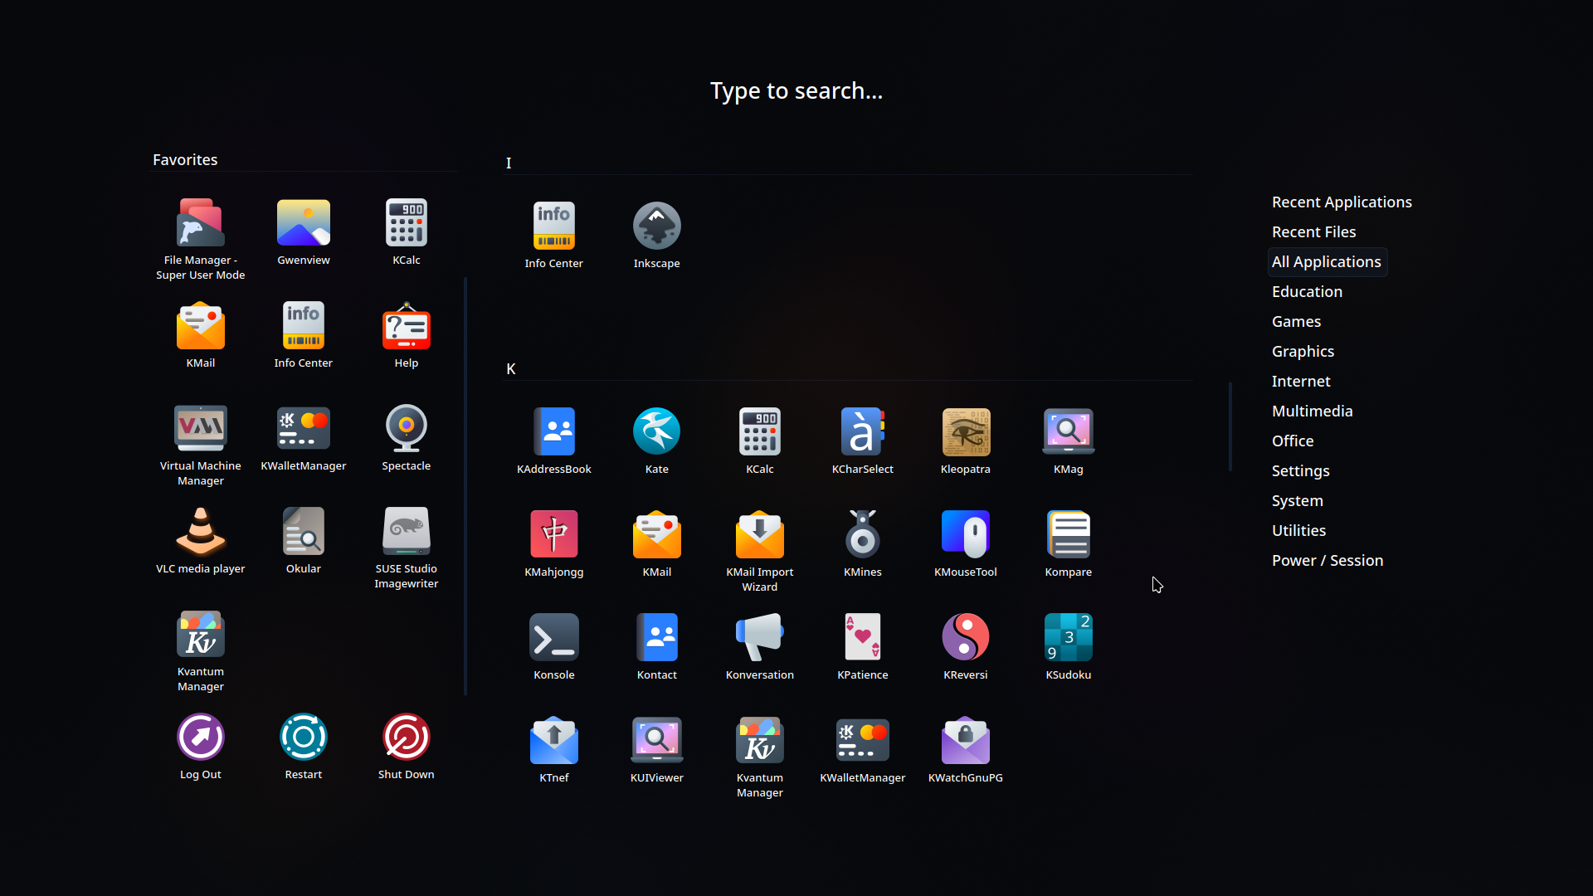
Task: Click the applications list scrollbar
Action: (x=1230, y=426)
